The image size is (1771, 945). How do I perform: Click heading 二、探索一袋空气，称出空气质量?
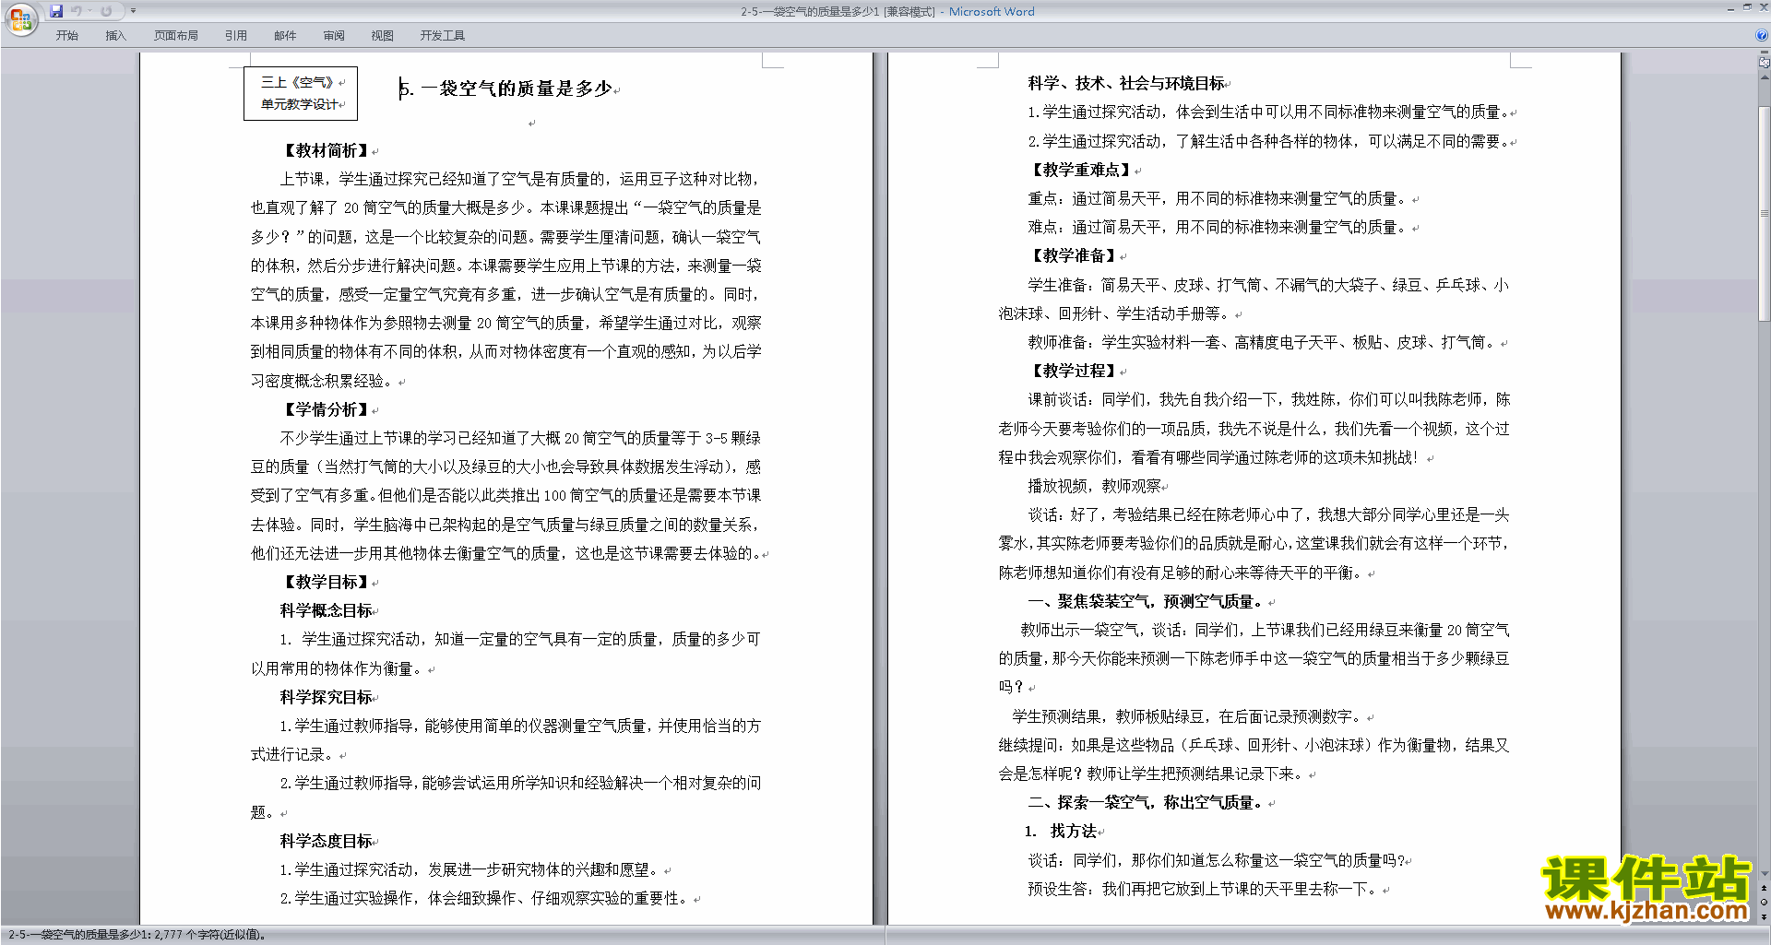coord(1148,802)
